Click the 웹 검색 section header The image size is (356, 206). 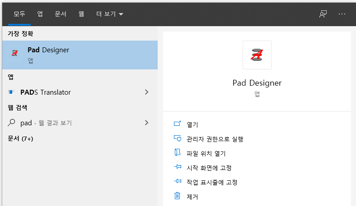click(18, 107)
